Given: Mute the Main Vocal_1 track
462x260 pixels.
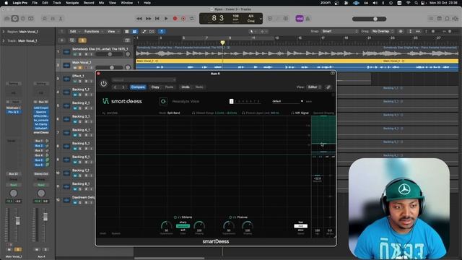Looking at the screenshot, I should pos(75,68).
